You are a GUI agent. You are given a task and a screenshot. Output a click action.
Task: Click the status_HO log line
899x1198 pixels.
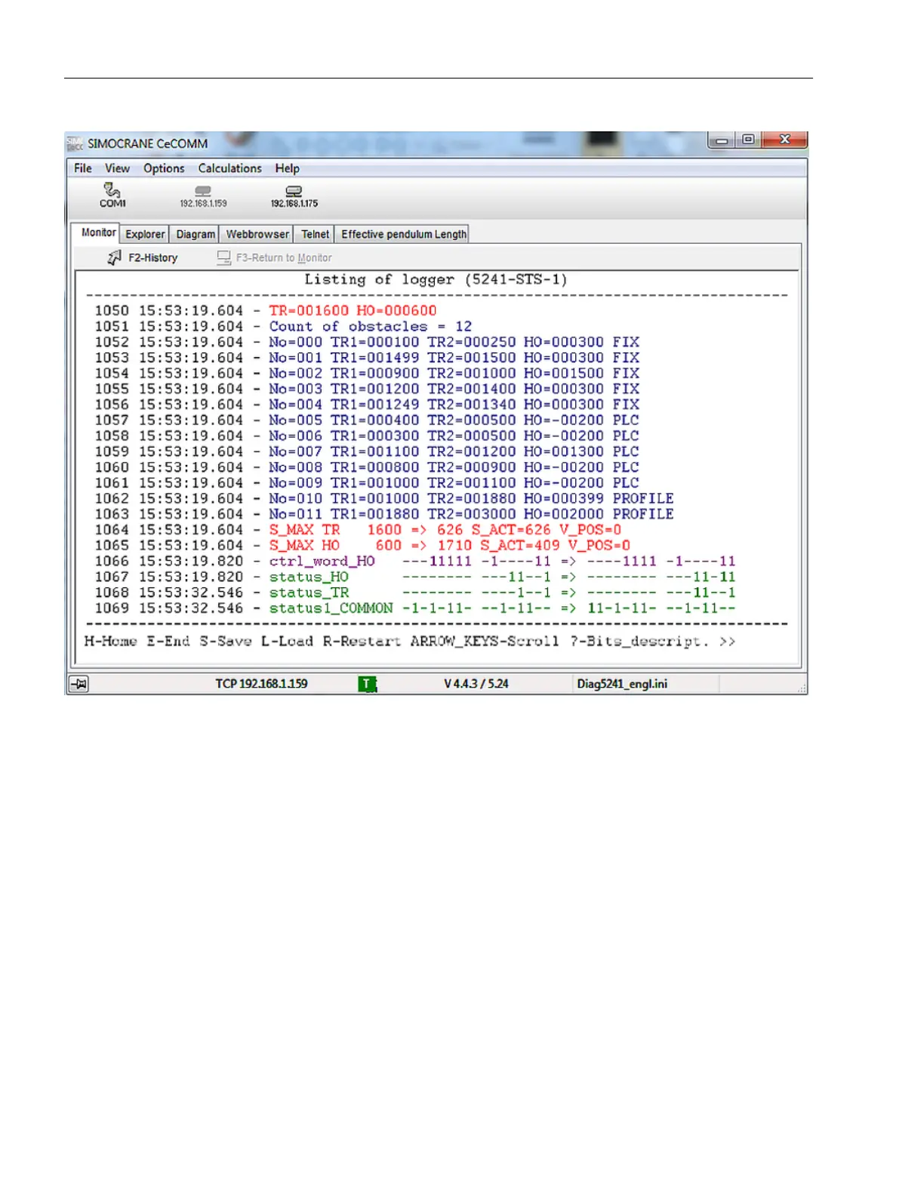coord(415,577)
